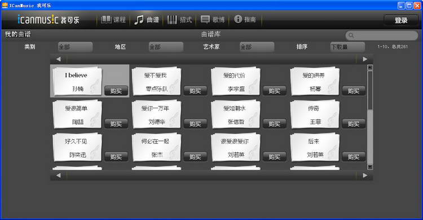Select the I believe 孙楠 sheet
Viewport: 423px width, 220px height.
pyautogui.click(x=77, y=81)
